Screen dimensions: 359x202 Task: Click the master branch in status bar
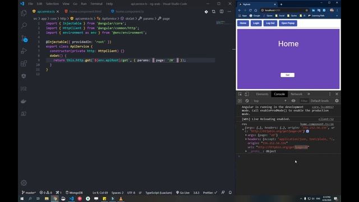pyautogui.click(x=29, y=192)
